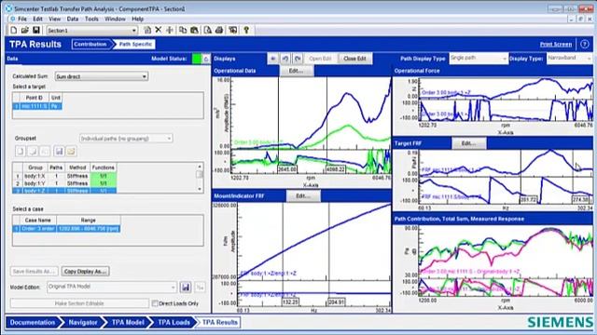The image size is (597, 335).
Task: Click the group table scrollbar up arrow
Action: point(200,167)
